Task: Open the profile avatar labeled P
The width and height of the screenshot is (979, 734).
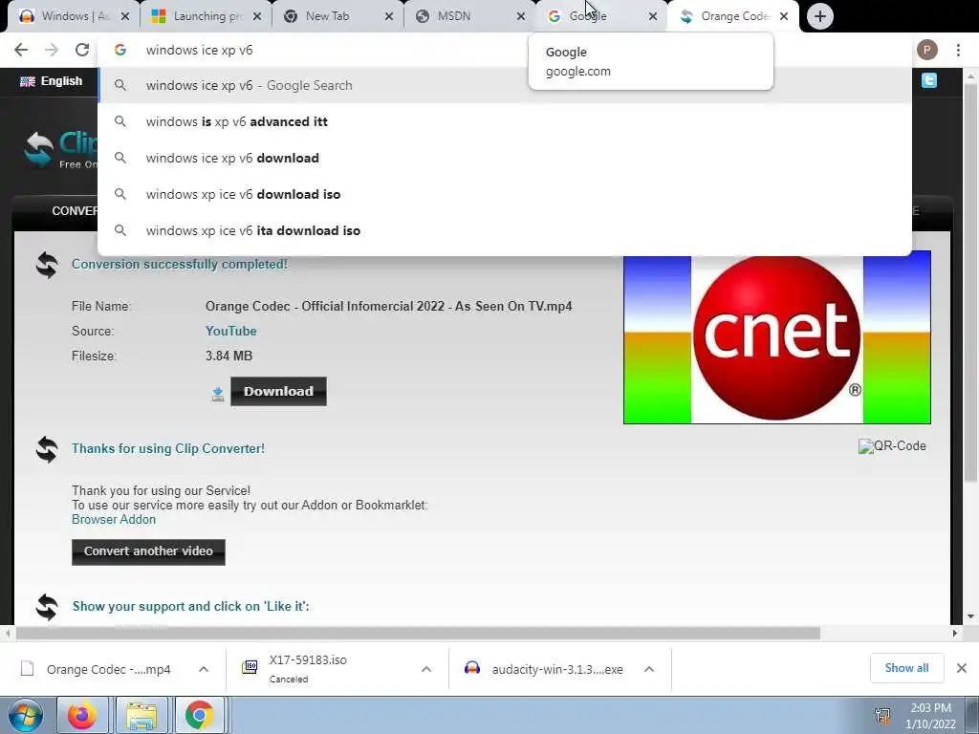Action: click(x=926, y=50)
